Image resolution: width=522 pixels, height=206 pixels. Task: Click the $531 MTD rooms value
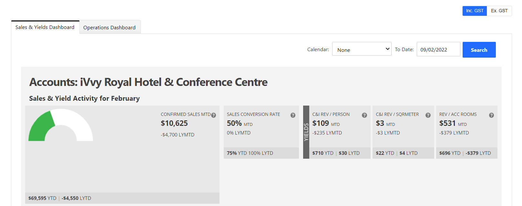click(453, 124)
